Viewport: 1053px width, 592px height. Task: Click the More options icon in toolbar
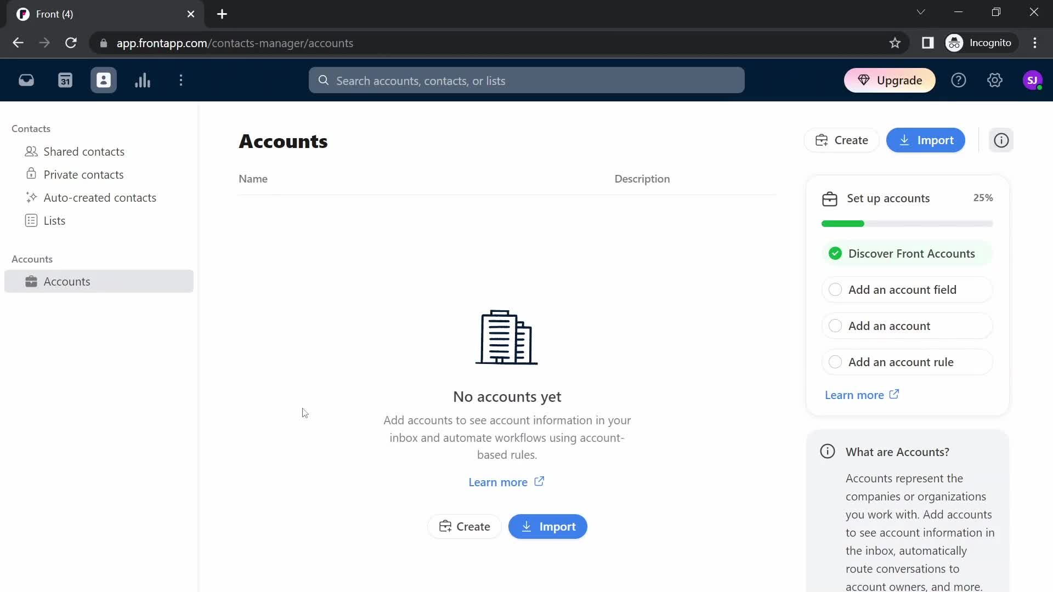coord(182,80)
